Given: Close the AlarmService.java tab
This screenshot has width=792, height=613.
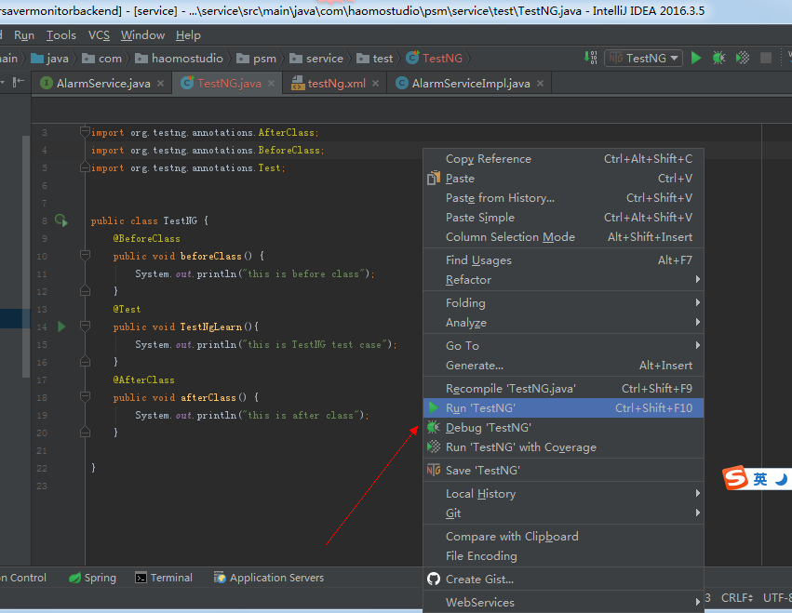Looking at the screenshot, I should coord(160,84).
